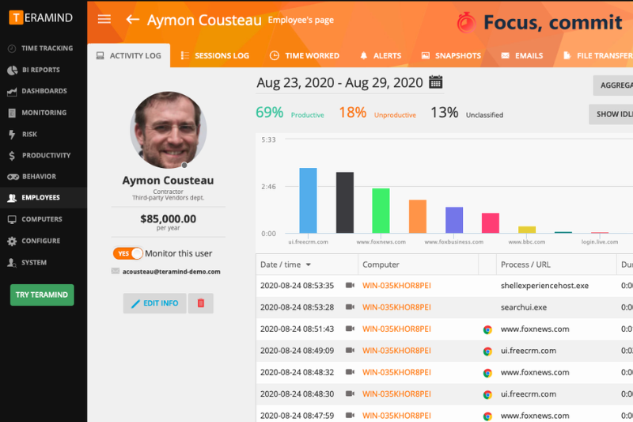Image resolution: width=633 pixels, height=422 pixels.
Task: Open the calendar date picker icon
Action: [x=436, y=82]
